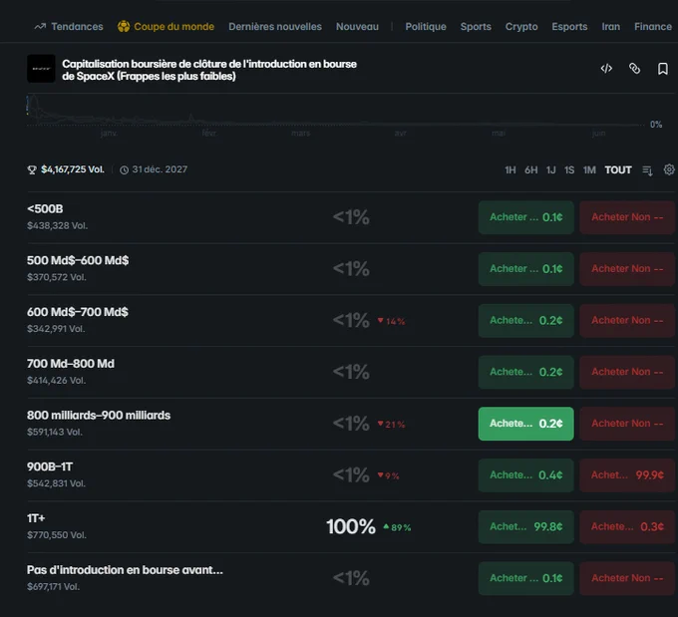Click the 500 Md$–600 Md$ outcome label
The width and height of the screenshot is (678, 617).
pyautogui.click(x=78, y=260)
